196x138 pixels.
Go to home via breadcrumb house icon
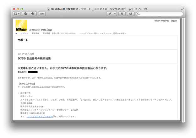pos(16,33)
